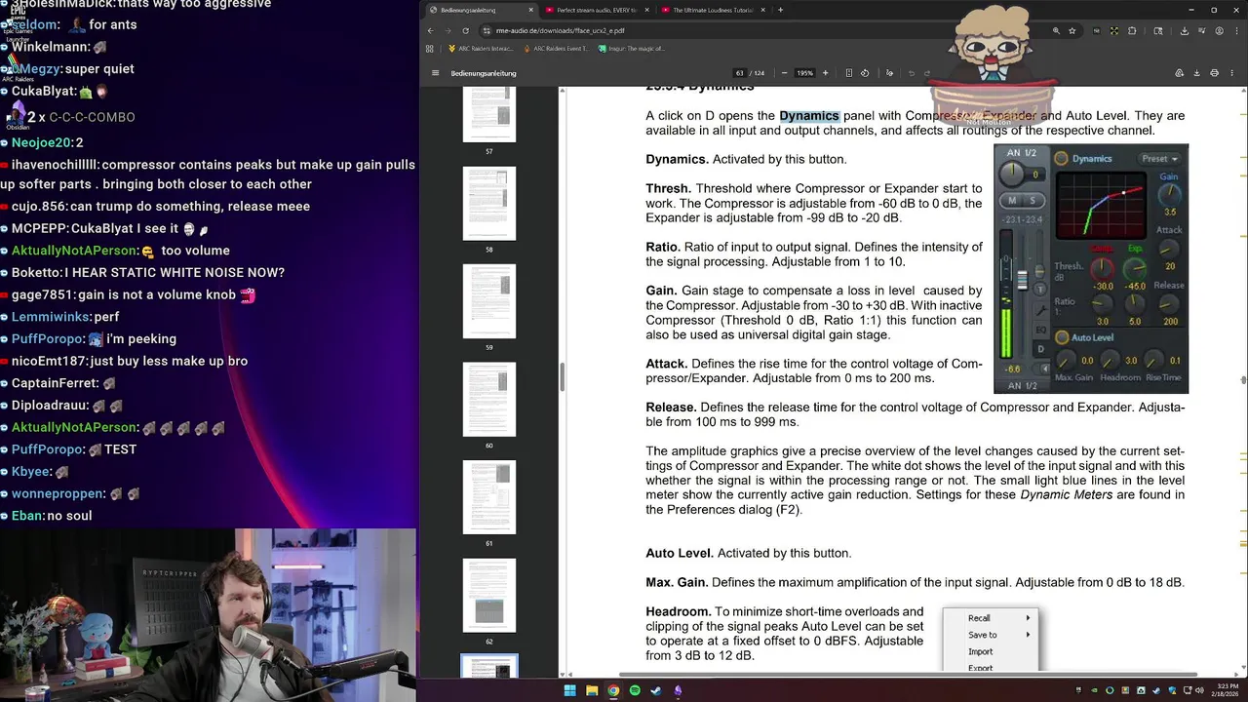Reload the rme-audio PDF page
This screenshot has width=1248, height=702.
[465, 30]
